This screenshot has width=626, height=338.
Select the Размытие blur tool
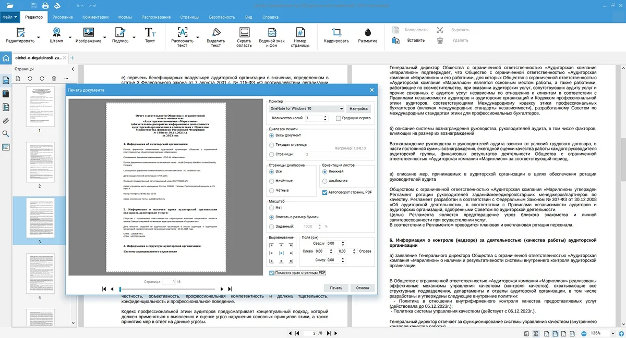(368, 35)
